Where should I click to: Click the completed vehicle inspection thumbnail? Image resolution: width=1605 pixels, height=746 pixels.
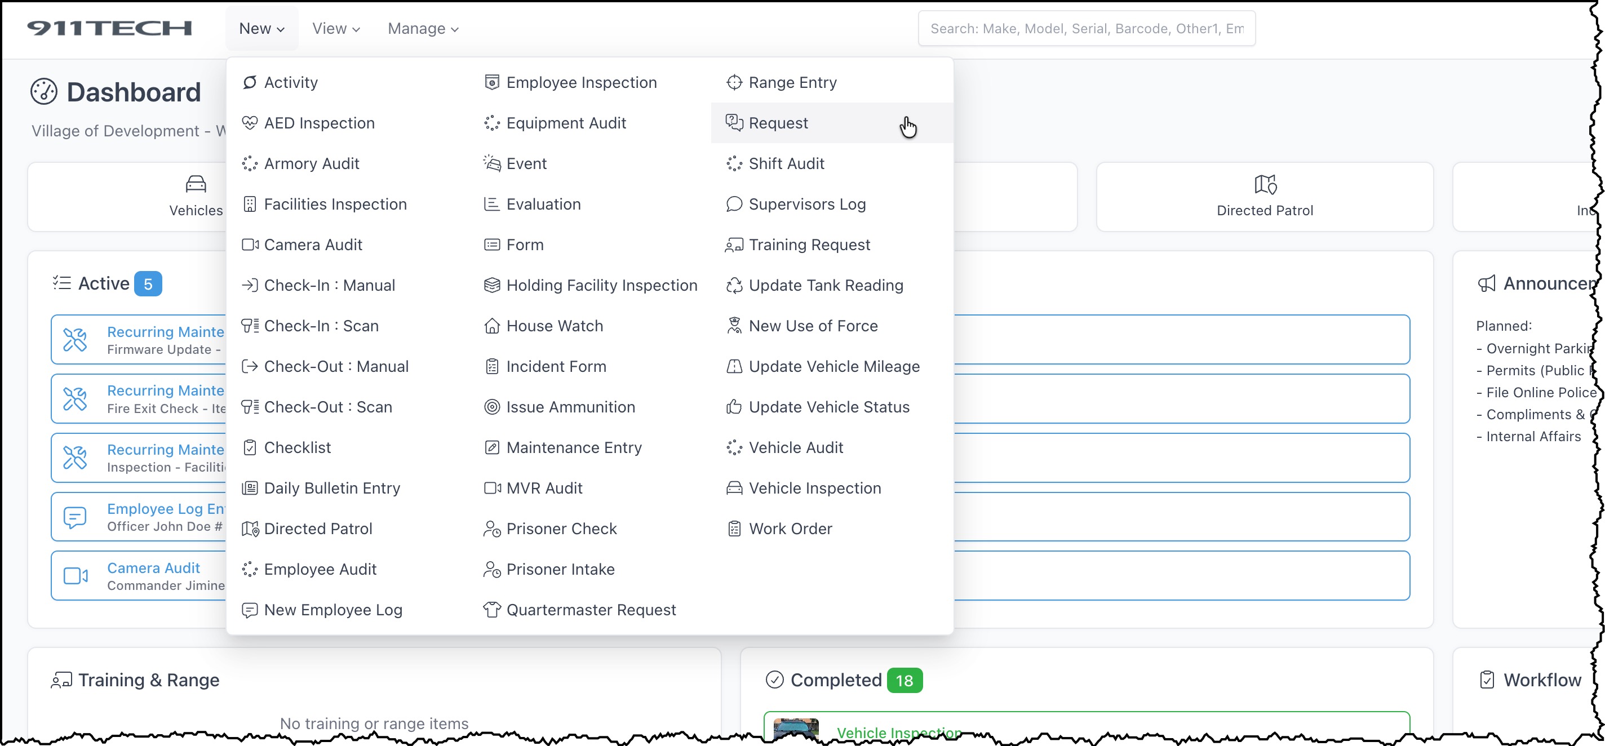coord(796,729)
